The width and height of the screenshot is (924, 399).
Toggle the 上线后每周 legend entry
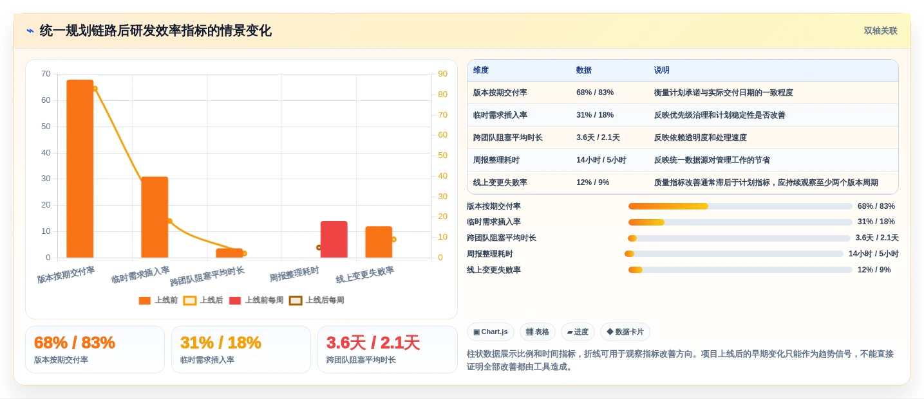click(317, 301)
